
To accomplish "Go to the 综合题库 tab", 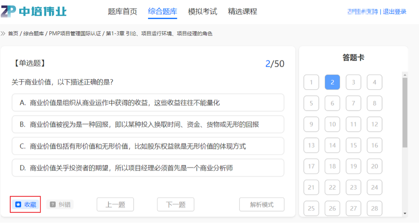I will click(162, 12).
